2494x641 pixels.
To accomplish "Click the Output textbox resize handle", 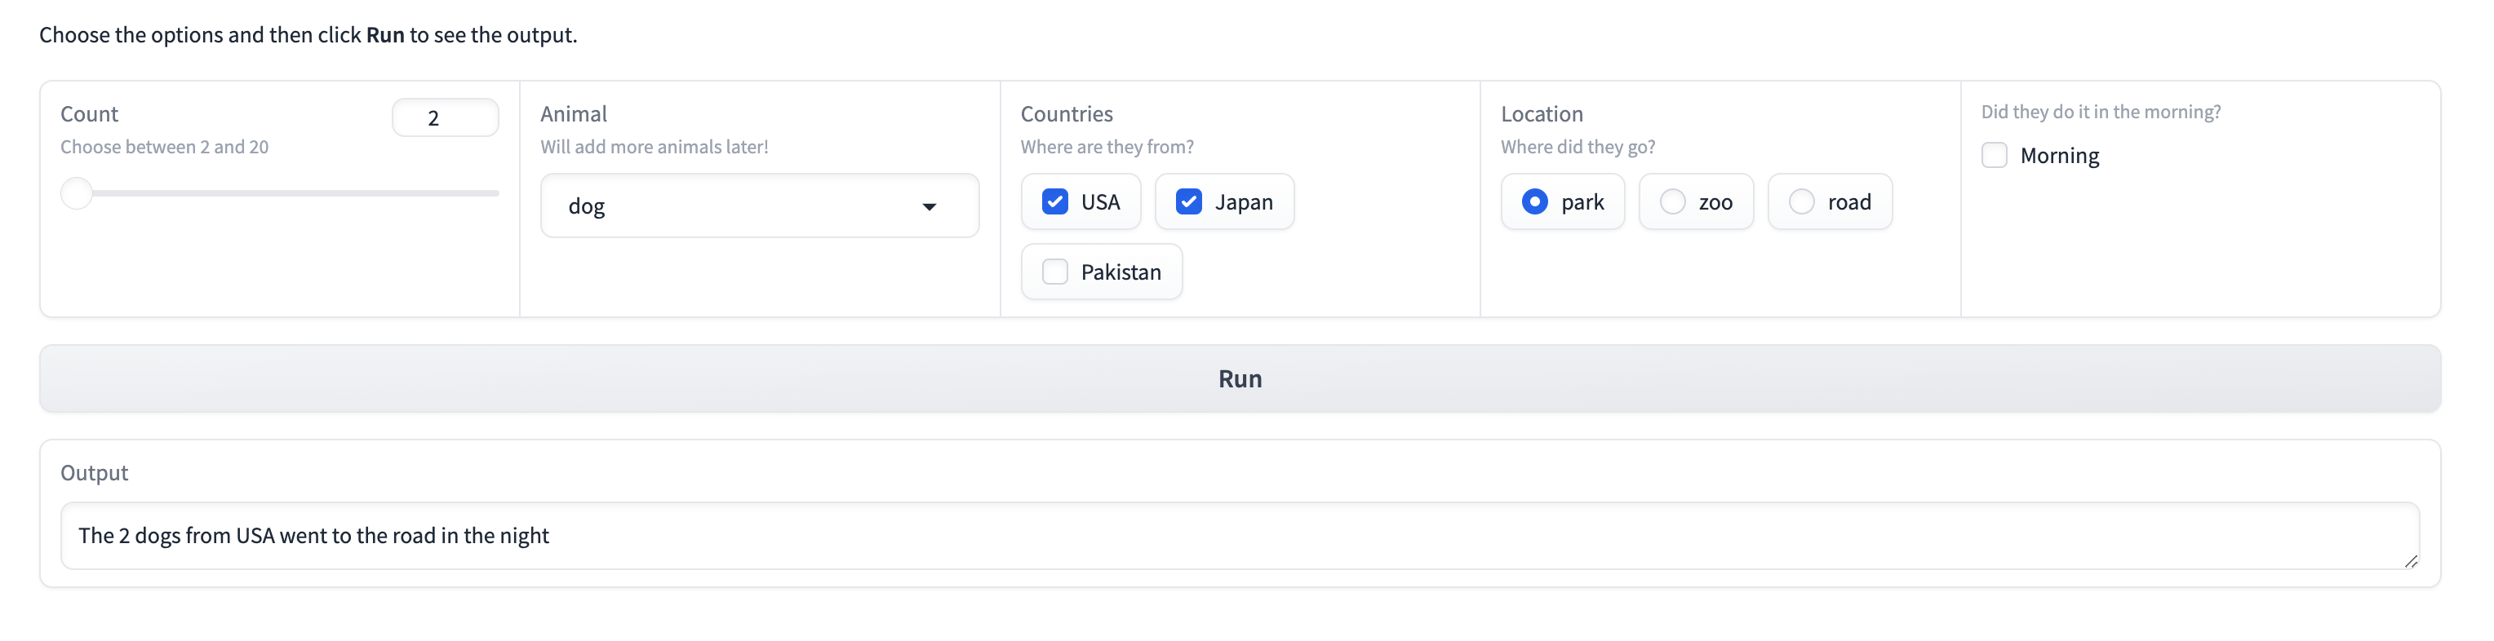I will (x=2410, y=561).
